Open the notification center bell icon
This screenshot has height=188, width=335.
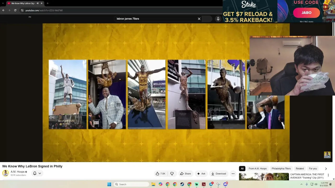[x=331, y=184]
